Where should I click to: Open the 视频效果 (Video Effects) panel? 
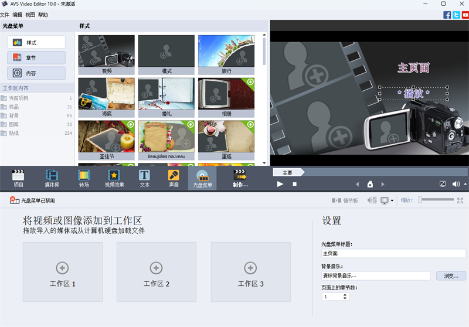pyautogui.click(x=114, y=178)
